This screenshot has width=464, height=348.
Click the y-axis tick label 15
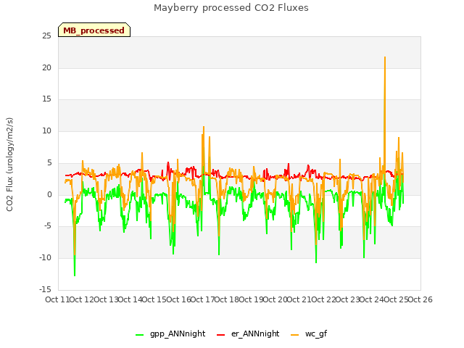tap(46, 99)
